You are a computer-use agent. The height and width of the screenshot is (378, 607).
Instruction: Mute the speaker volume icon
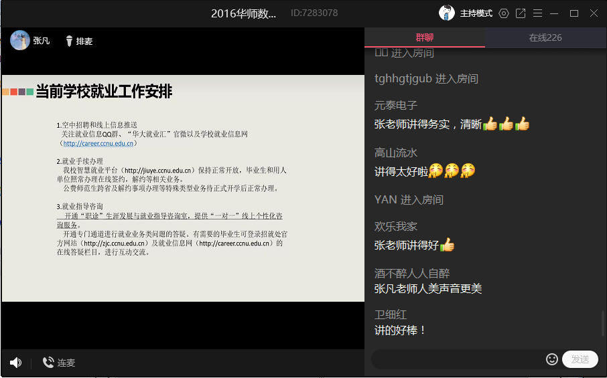click(x=15, y=363)
